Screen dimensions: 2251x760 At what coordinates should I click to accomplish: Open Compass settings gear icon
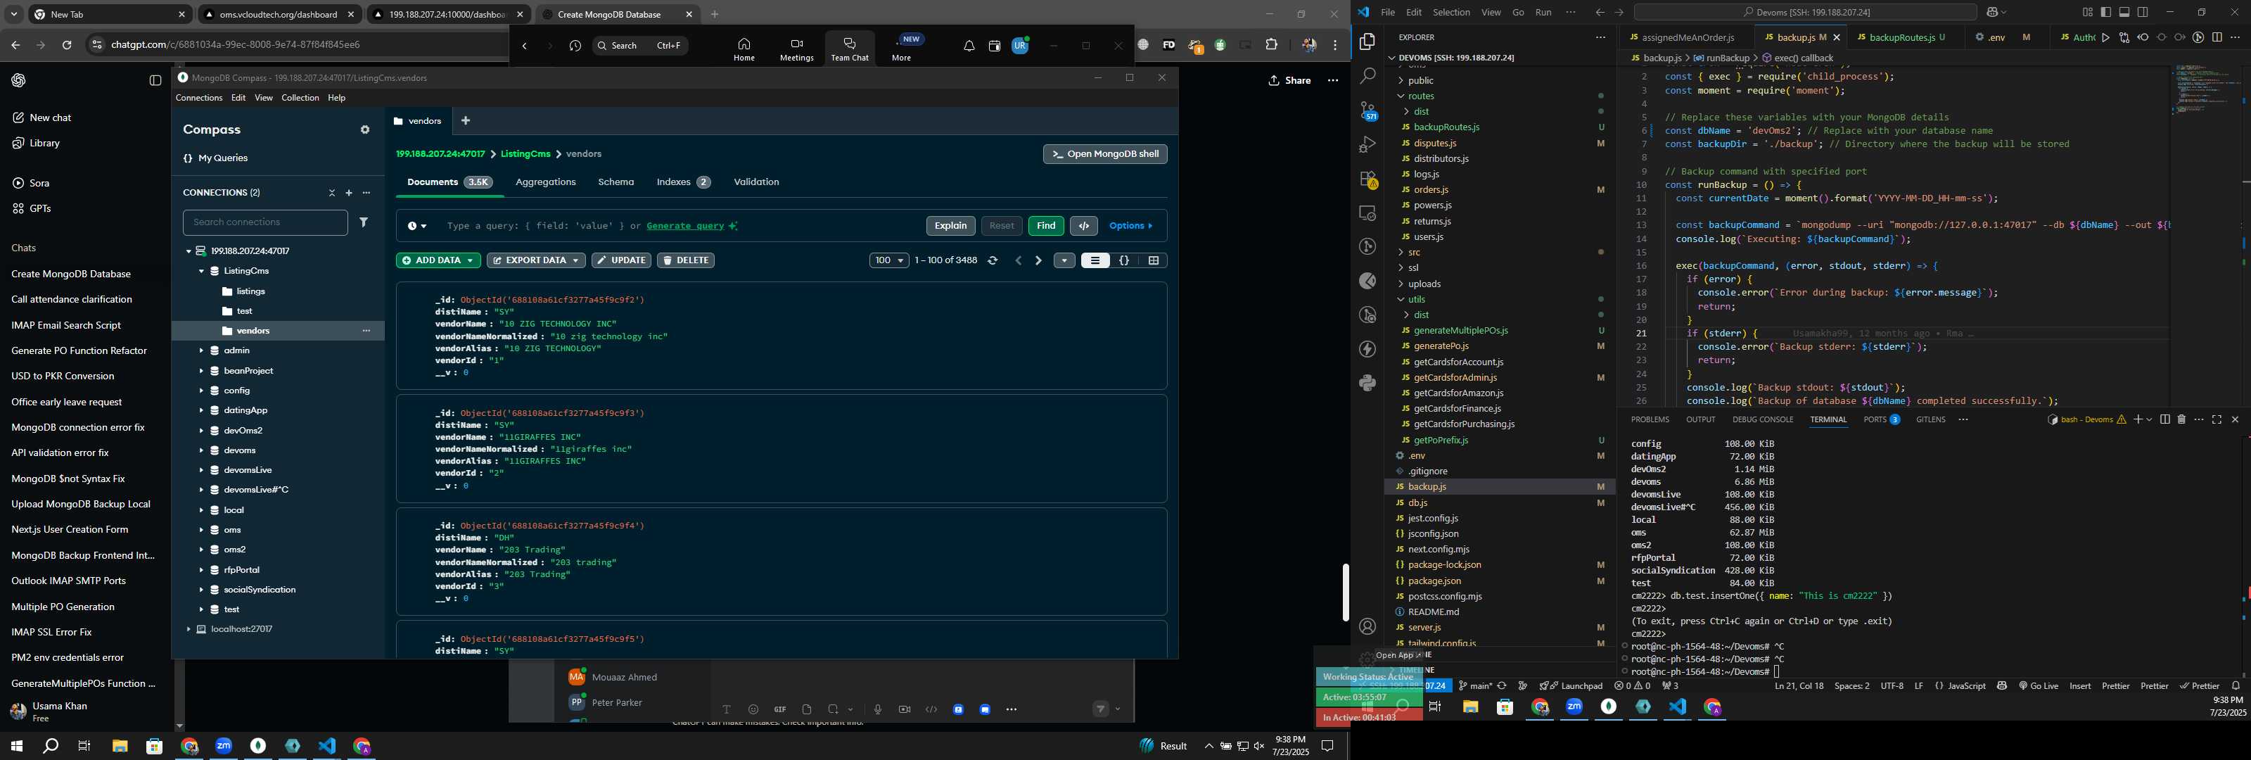pos(365,129)
